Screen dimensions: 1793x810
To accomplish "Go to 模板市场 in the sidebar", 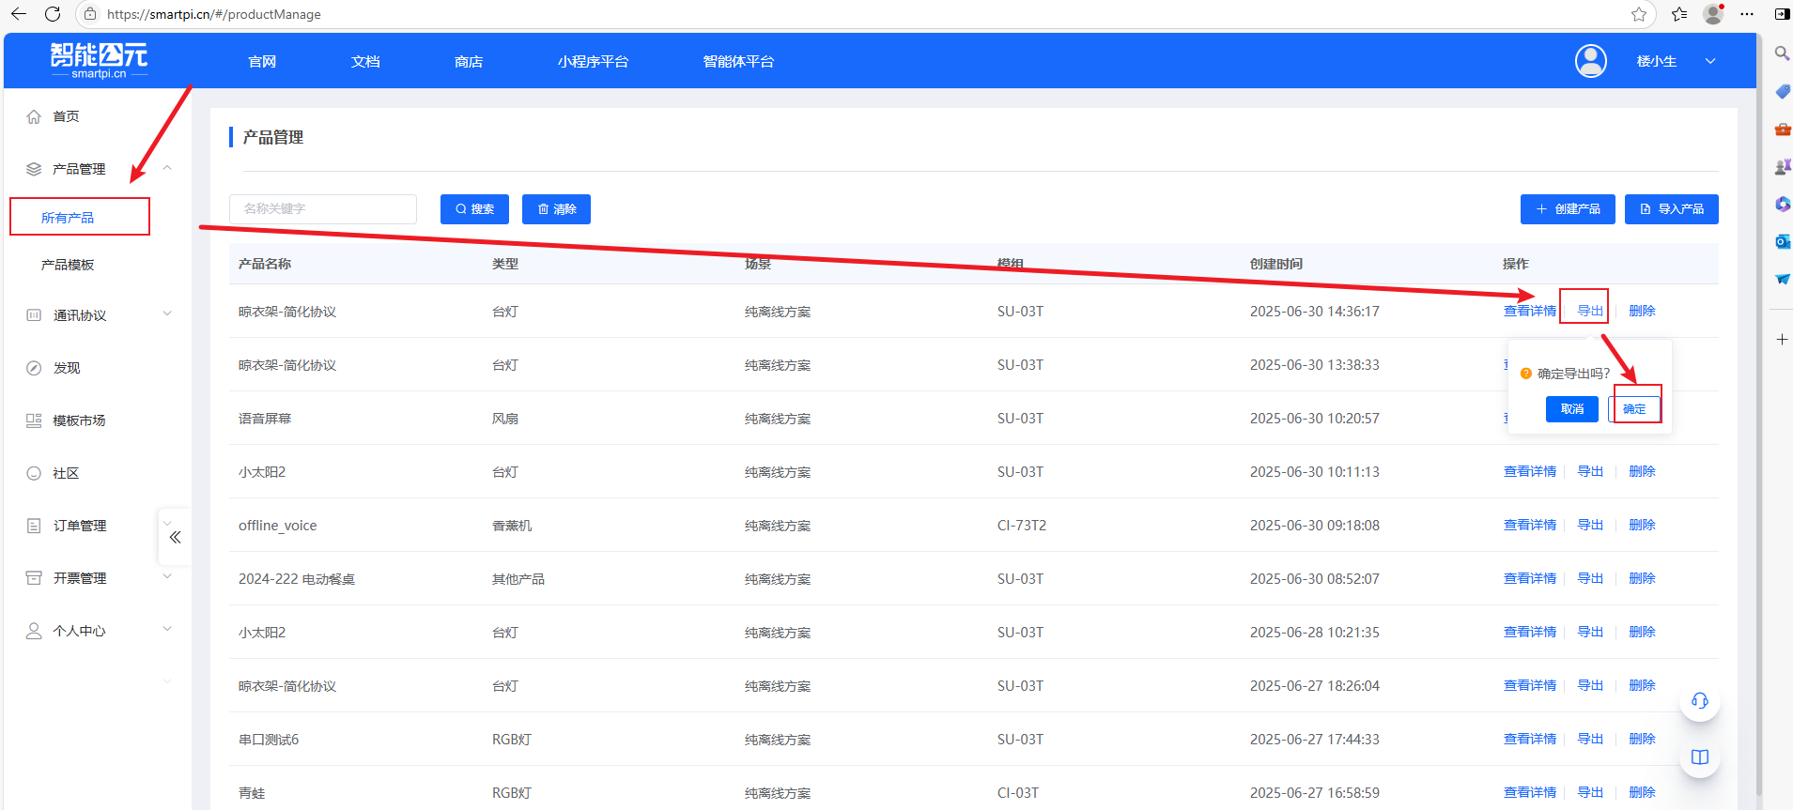I will coord(79,420).
